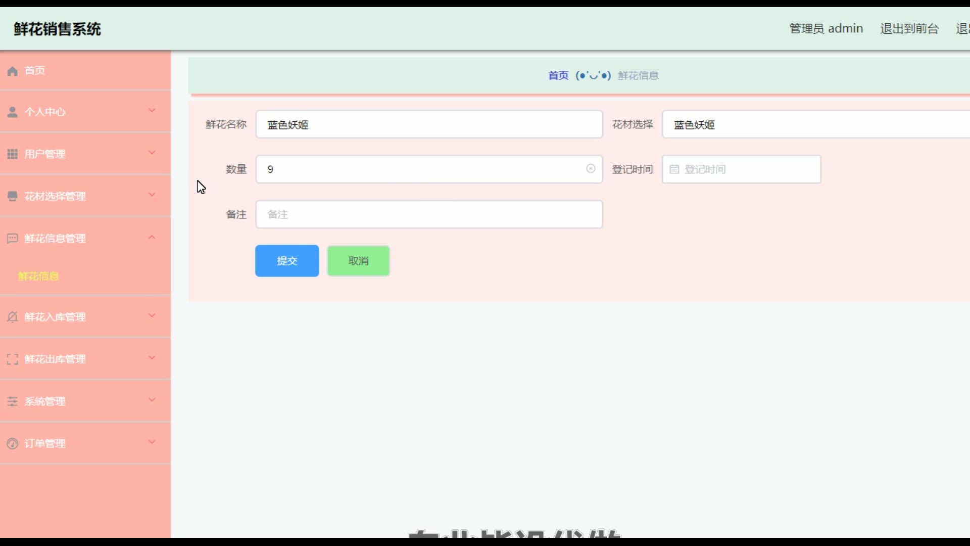The image size is (970, 546).
Task: Click the home icon in the sidebar
Action: coord(13,71)
